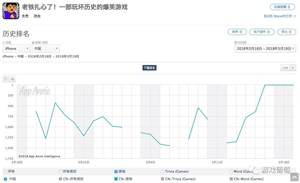This screenshot has height=183, width=300.
Task: Click the 创建提醒 button
Action: 282,7
